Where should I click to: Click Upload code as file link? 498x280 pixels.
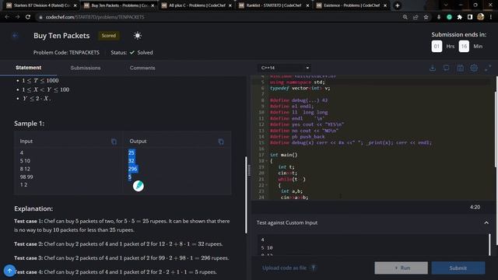pyautogui.click(x=289, y=268)
